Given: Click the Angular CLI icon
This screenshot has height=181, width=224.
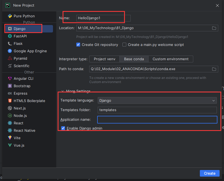Looking at the screenshot, I should tap(10, 78).
